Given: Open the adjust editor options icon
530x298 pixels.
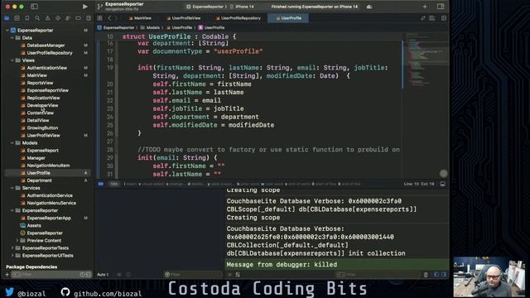Looking at the screenshot, I should 432,18.
